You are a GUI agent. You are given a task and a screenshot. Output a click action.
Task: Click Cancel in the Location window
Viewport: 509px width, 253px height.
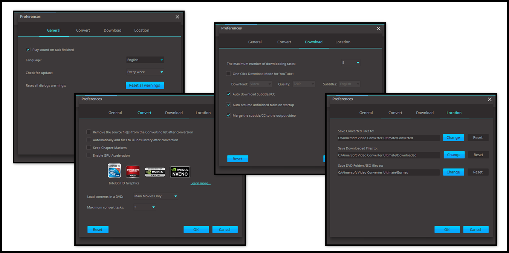476,230
